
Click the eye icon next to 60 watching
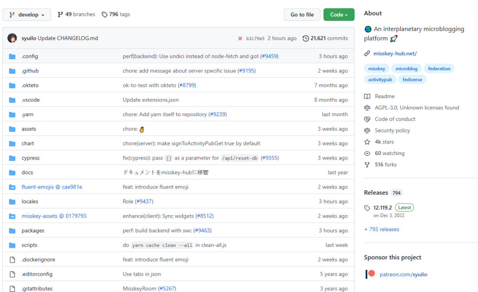(367, 153)
